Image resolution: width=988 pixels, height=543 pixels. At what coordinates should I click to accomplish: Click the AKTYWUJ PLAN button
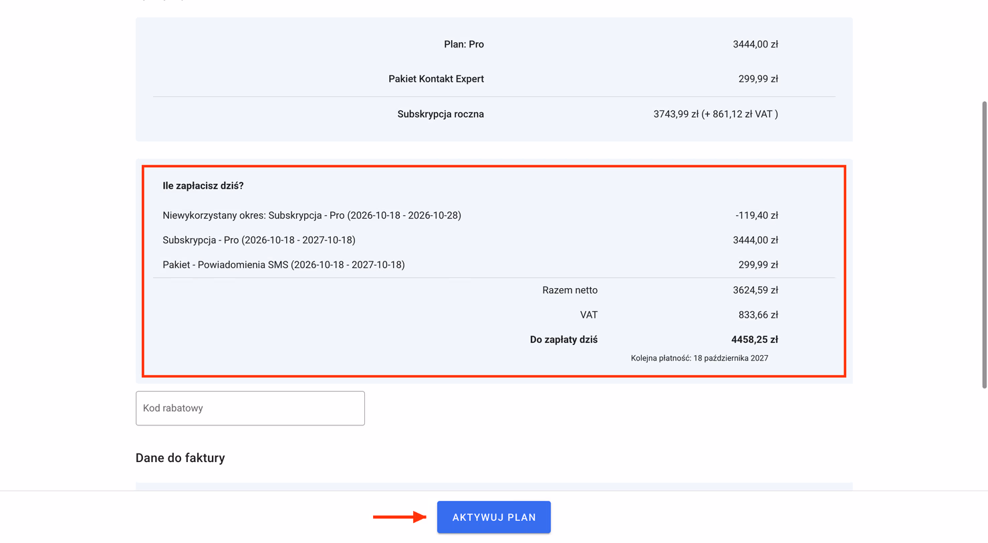[x=494, y=517]
